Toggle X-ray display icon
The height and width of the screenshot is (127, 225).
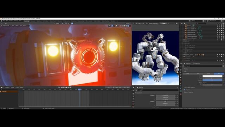pyautogui.click(x=121, y=26)
